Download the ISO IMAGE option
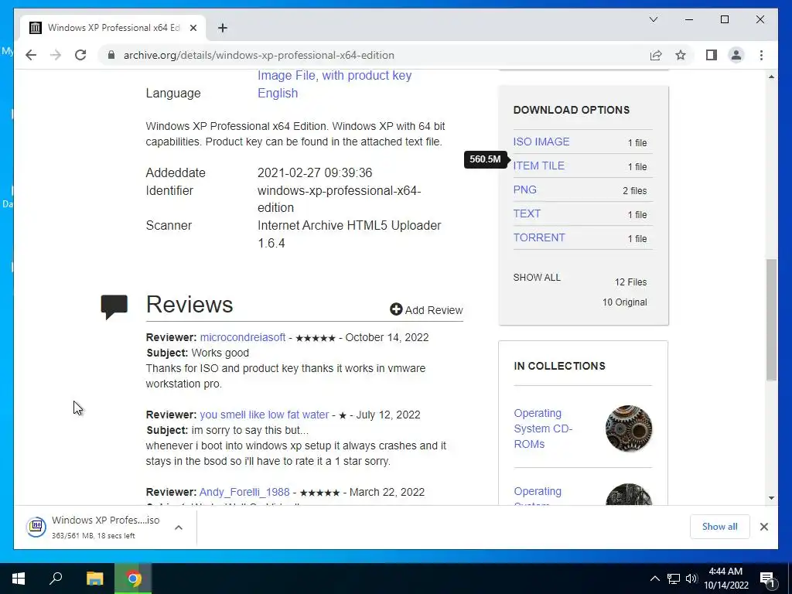Image resolution: width=792 pixels, height=594 pixels. pos(541,142)
